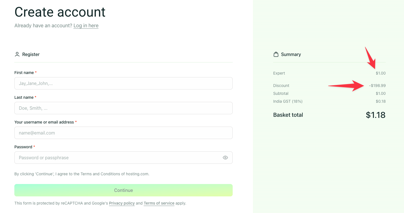Select the First name input field
404x213 pixels.
click(123, 83)
